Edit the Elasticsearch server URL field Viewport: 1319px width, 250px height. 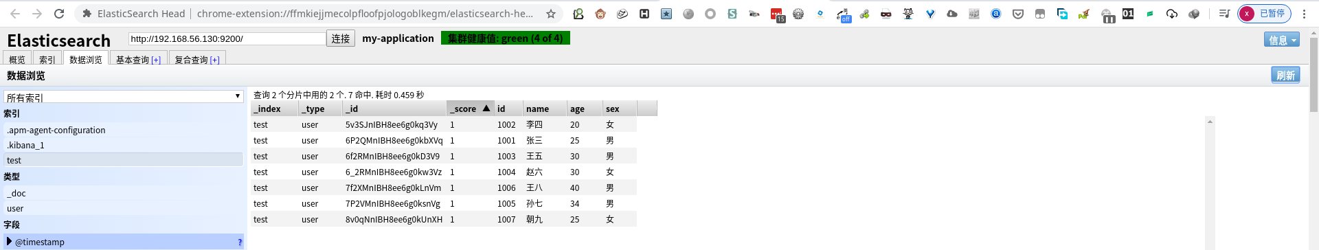227,38
